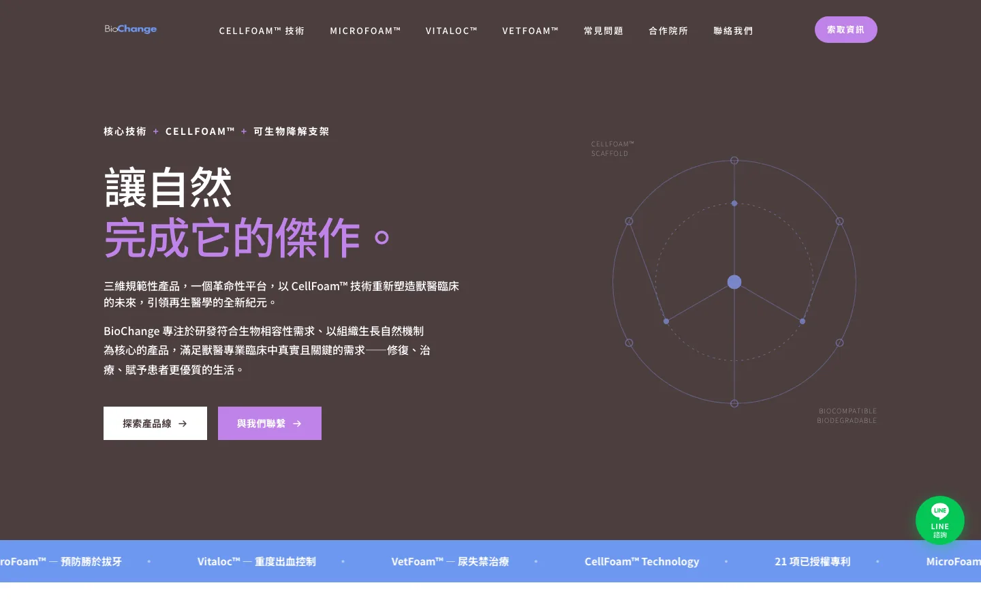981x613 pixels.
Task: Click the large center node of the diagram
Action: tap(734, 282)
